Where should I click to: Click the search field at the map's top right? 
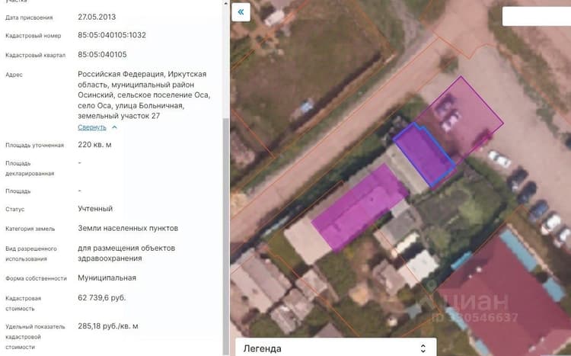pyautogui.click(x=537, y=16)
